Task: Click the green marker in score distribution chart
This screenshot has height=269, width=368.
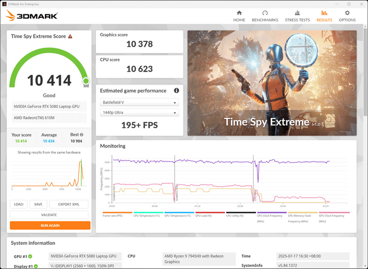Action: click(x=81, y=173)
